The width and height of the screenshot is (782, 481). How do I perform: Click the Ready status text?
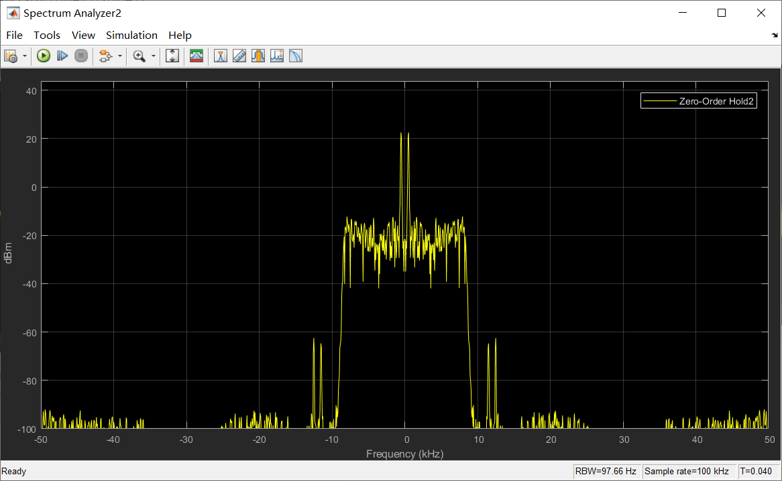click(x=14, y=471)
